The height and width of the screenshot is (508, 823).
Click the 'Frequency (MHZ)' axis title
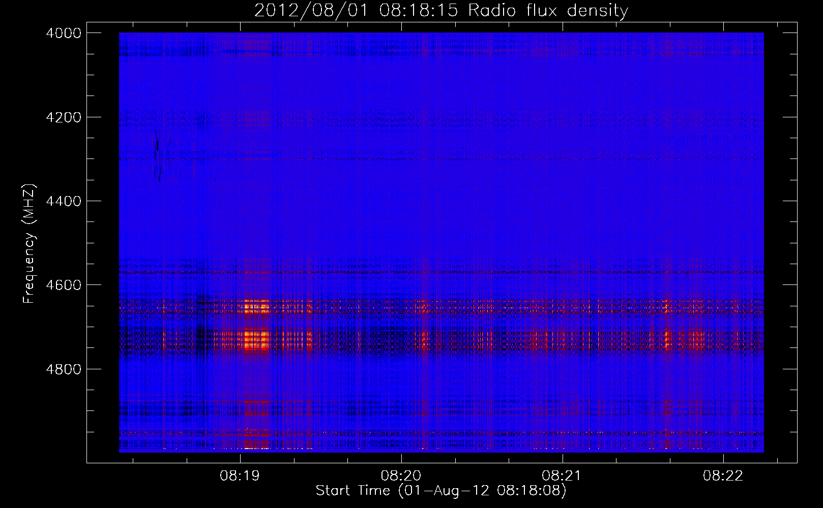click(30, 244)
